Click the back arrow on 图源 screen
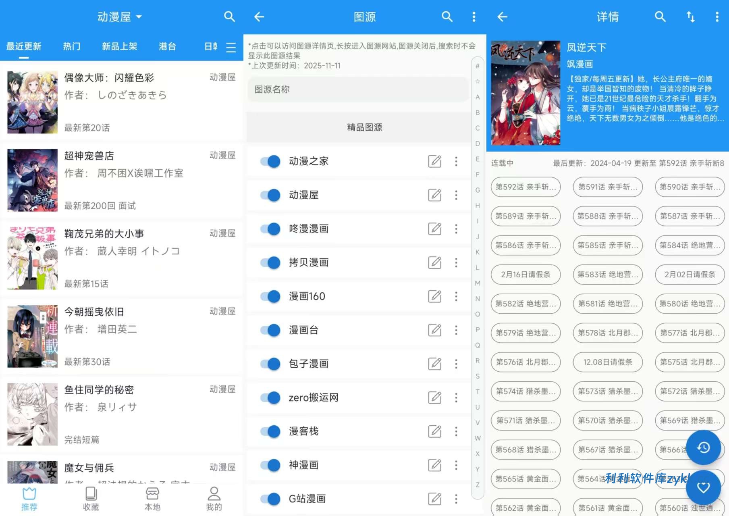 259,17
